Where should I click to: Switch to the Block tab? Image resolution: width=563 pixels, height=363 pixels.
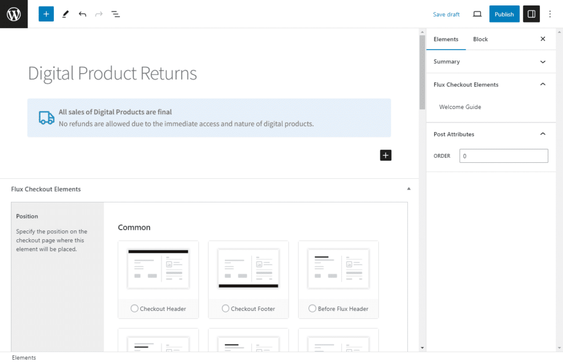point(480,39)
